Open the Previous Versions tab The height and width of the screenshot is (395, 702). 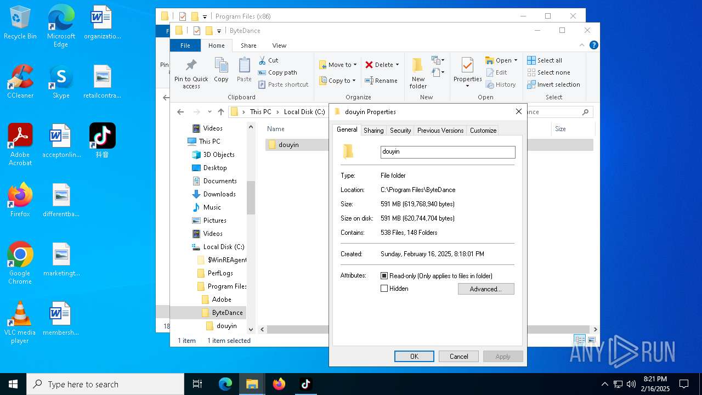point(440,131)
